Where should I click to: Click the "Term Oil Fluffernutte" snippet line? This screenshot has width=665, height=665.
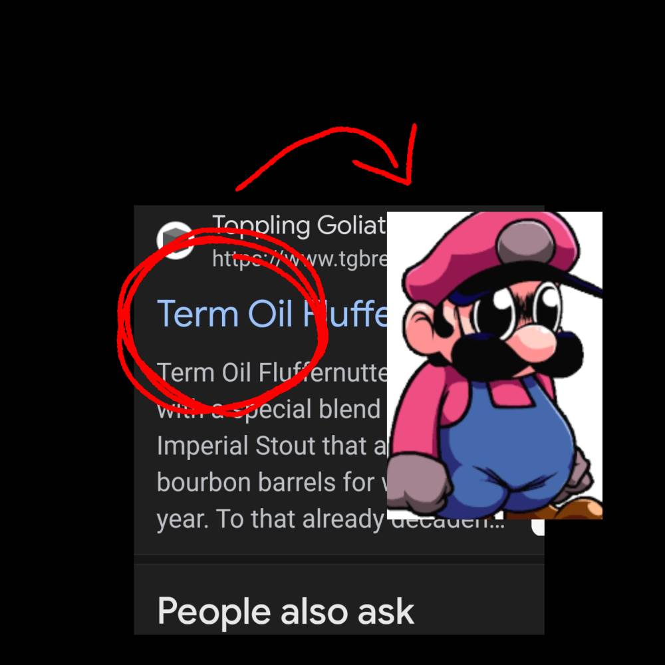[272, 372]
